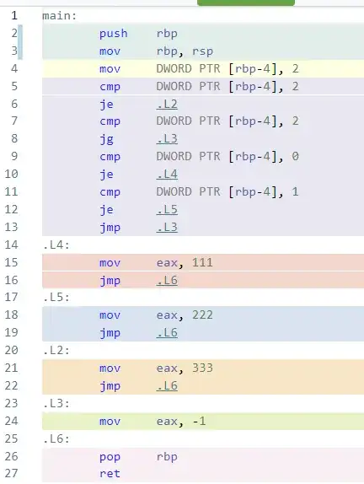Click the .L5: label definition
The width and height of the screenshot is (364, 484).
(x=56, y=298)
